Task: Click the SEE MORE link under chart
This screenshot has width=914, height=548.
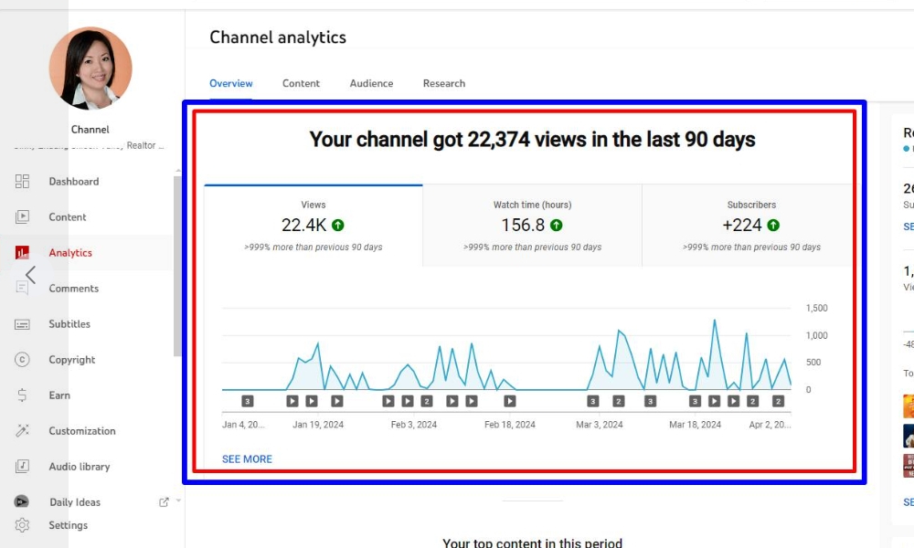Action: click(247, 459)
